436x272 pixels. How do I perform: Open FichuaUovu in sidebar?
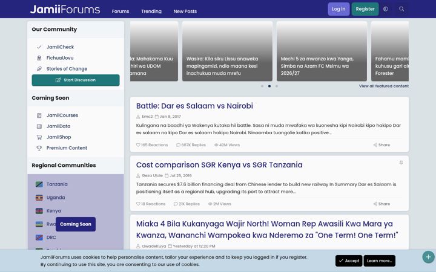[60, 58]
